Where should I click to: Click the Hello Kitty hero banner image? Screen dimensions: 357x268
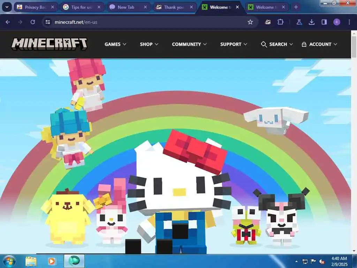[x=175, y=156]
